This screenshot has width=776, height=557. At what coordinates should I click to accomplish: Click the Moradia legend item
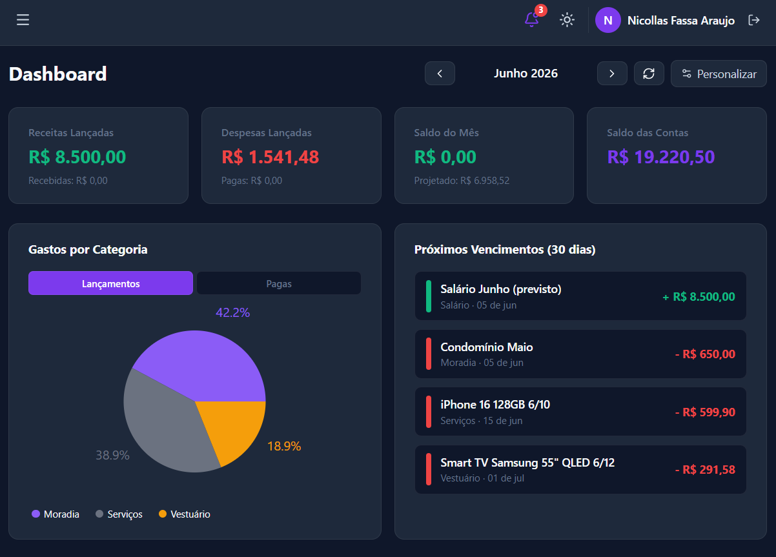pos(56,514)
